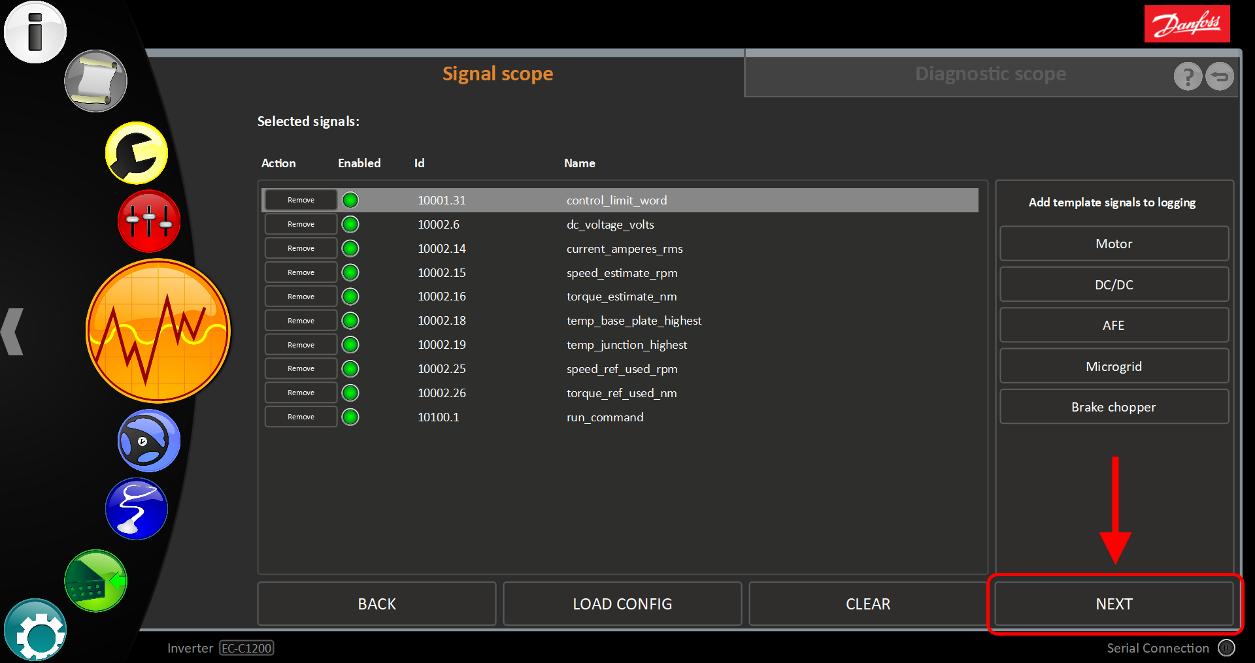Screen dimensions: 1255x663
Task: Remove the current_amperes_rms signal
Action: click(301, 248)
